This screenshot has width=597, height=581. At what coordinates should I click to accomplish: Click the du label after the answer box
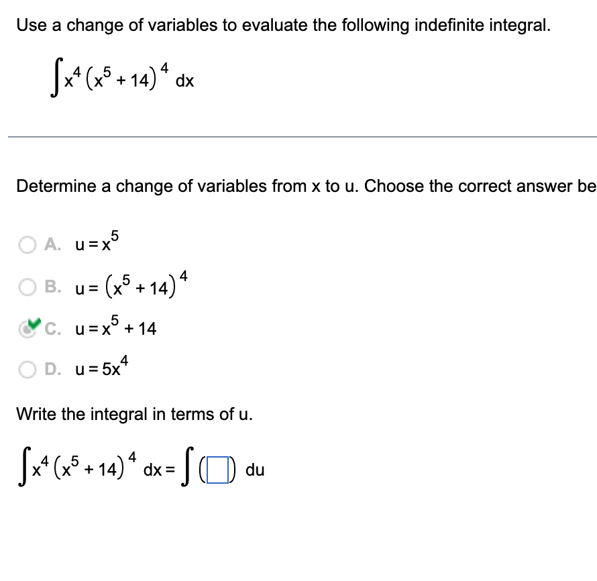tap(255, 470)
